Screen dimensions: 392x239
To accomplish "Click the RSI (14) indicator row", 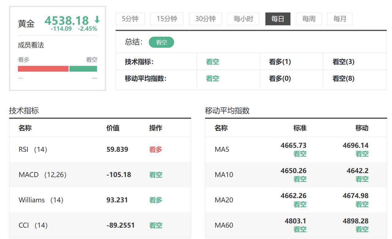I will tap(100, 149).
